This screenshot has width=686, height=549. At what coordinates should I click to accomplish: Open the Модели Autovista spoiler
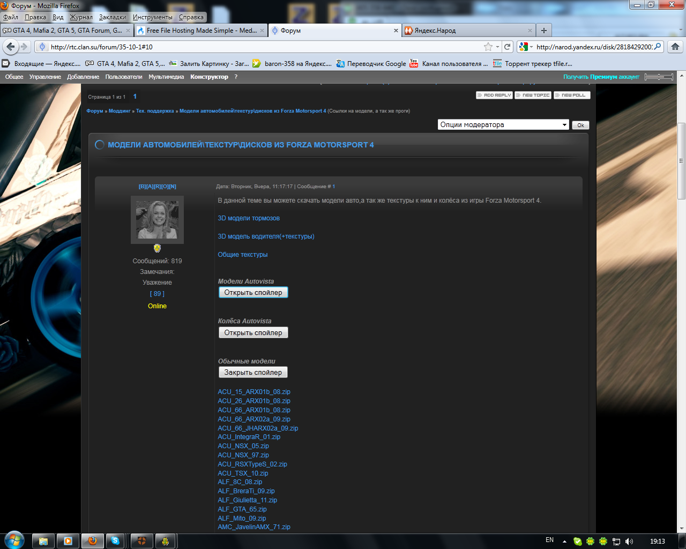point(253,292)
